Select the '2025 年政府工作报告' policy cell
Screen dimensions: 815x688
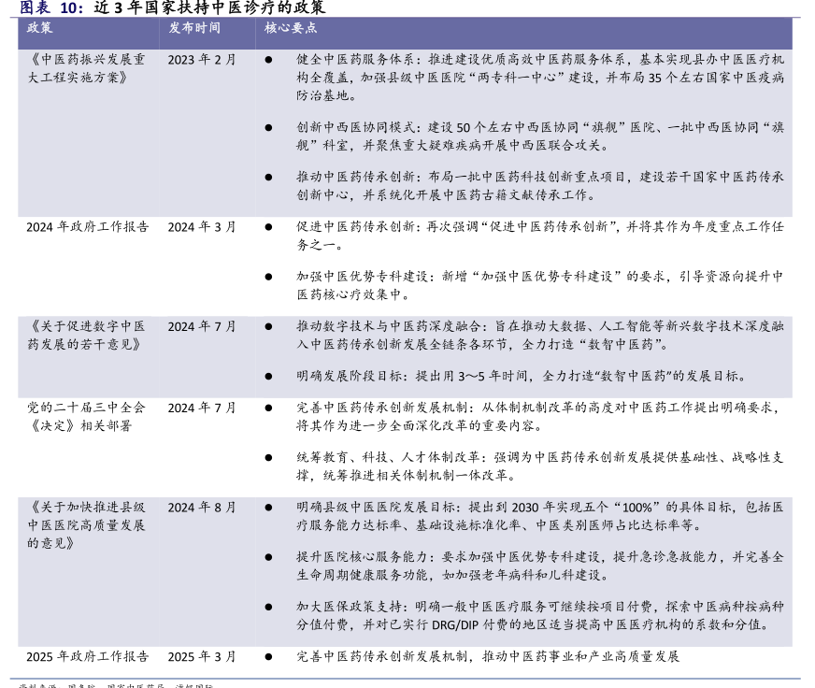point(87,657)
